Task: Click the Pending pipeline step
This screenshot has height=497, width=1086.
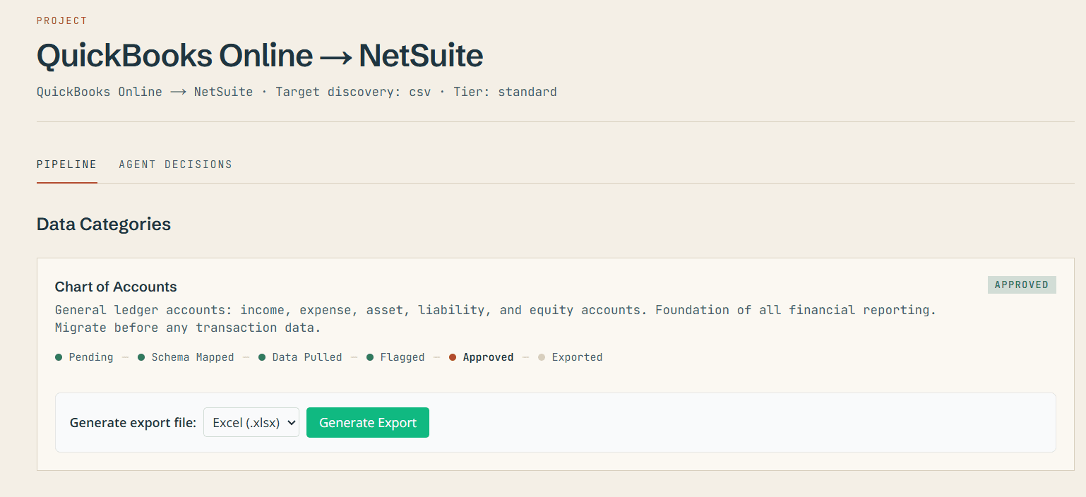Action: (x=84, y=357)
